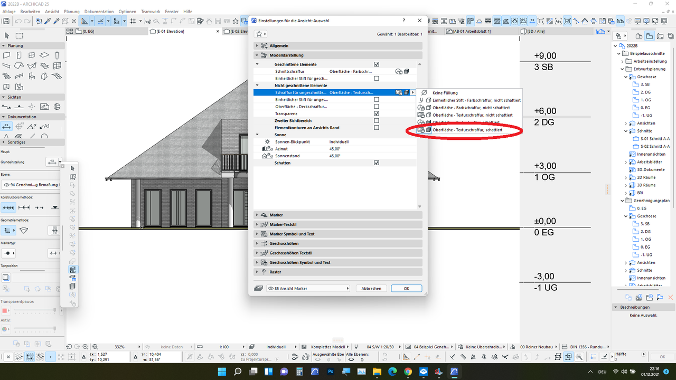Select the Wand (wall) tool in Planung
The image size is (676, 380).
(x=7, y=54)
